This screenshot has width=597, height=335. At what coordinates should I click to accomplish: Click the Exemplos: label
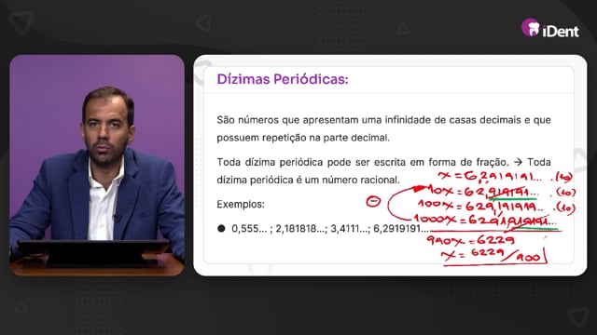point(241,205)
